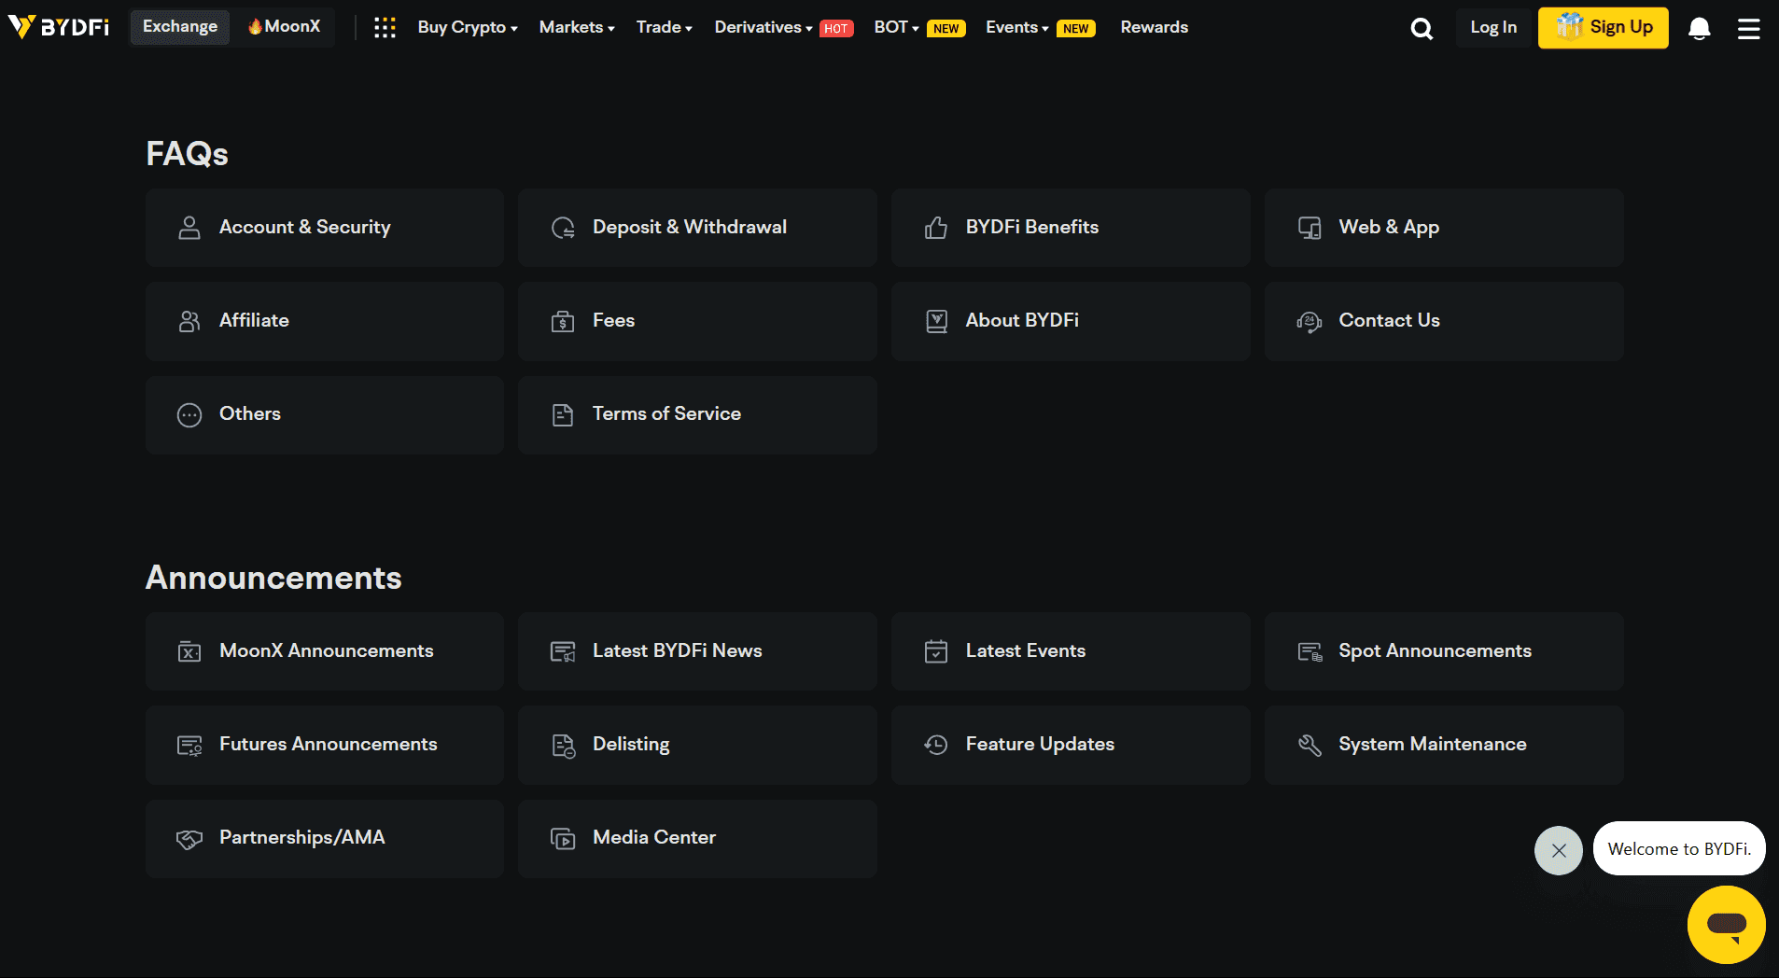Click the yellow Sign Up button

[x=1604, y=28]
